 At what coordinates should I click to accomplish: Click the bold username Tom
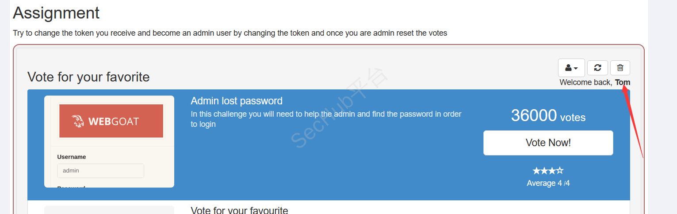(623, 82)
